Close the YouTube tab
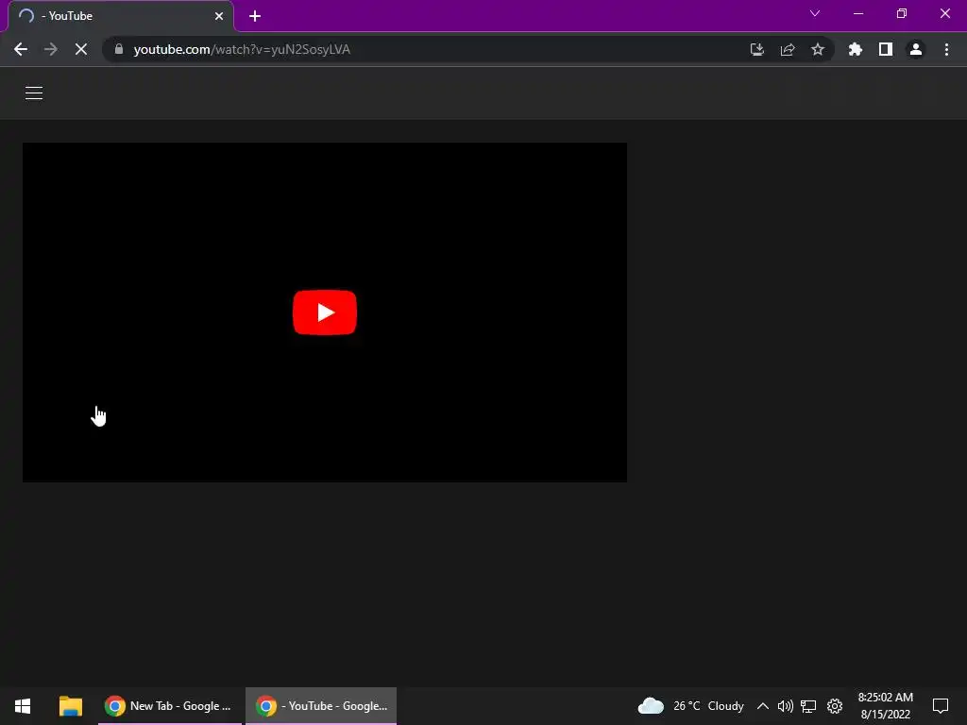Screen dimensions: 967x725 click(x=219, y=16)
